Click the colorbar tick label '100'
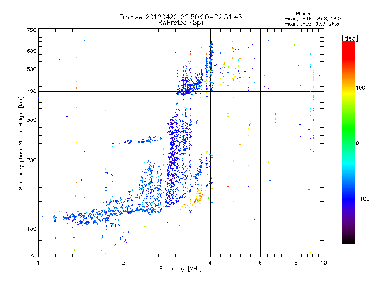This screenshot has width=381, height=286. tap(361, 88)
